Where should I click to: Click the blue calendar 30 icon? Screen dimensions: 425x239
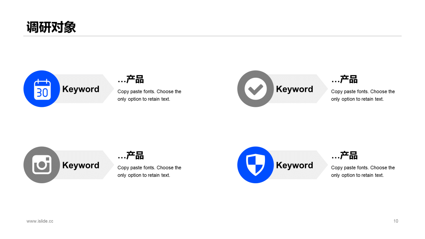pyautogui.click(x=42, y=89)
